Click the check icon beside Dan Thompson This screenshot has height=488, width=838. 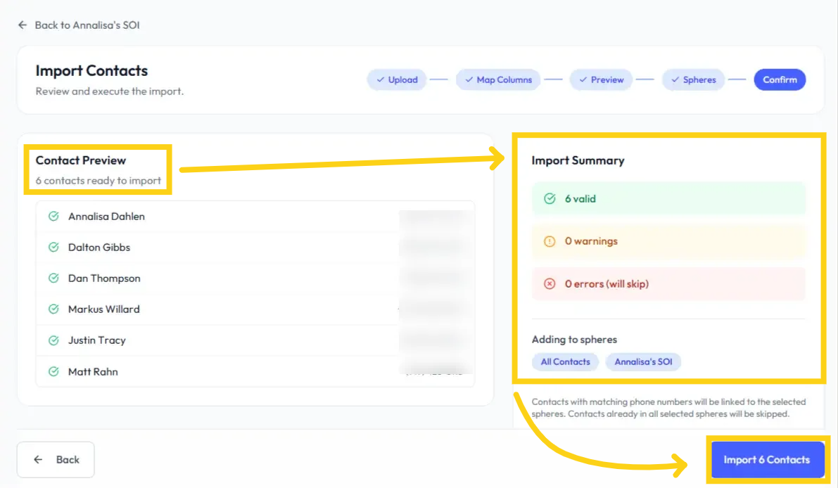pos(53,278)
